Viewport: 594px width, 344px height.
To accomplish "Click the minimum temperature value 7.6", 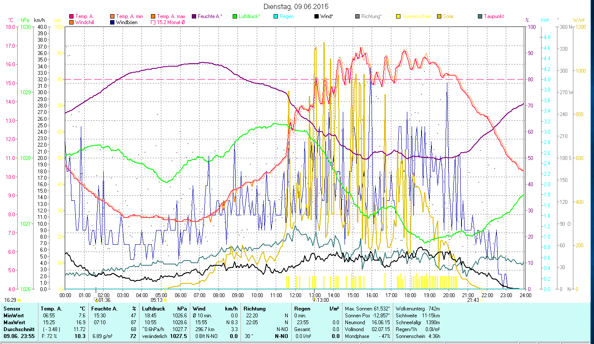I will [x=81, y=316].
